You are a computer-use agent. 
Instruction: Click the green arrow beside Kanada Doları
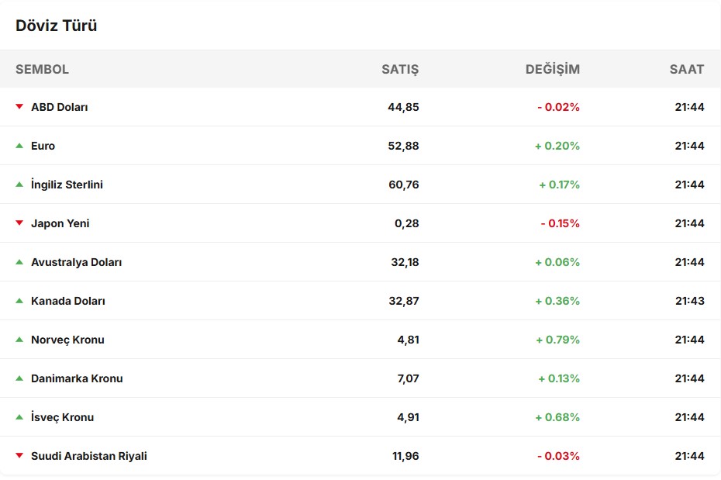tap(19, 300)
